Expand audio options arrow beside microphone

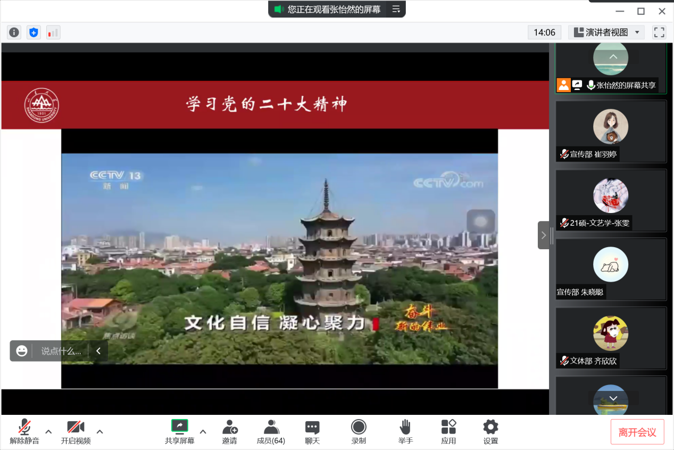pos(48,431)
